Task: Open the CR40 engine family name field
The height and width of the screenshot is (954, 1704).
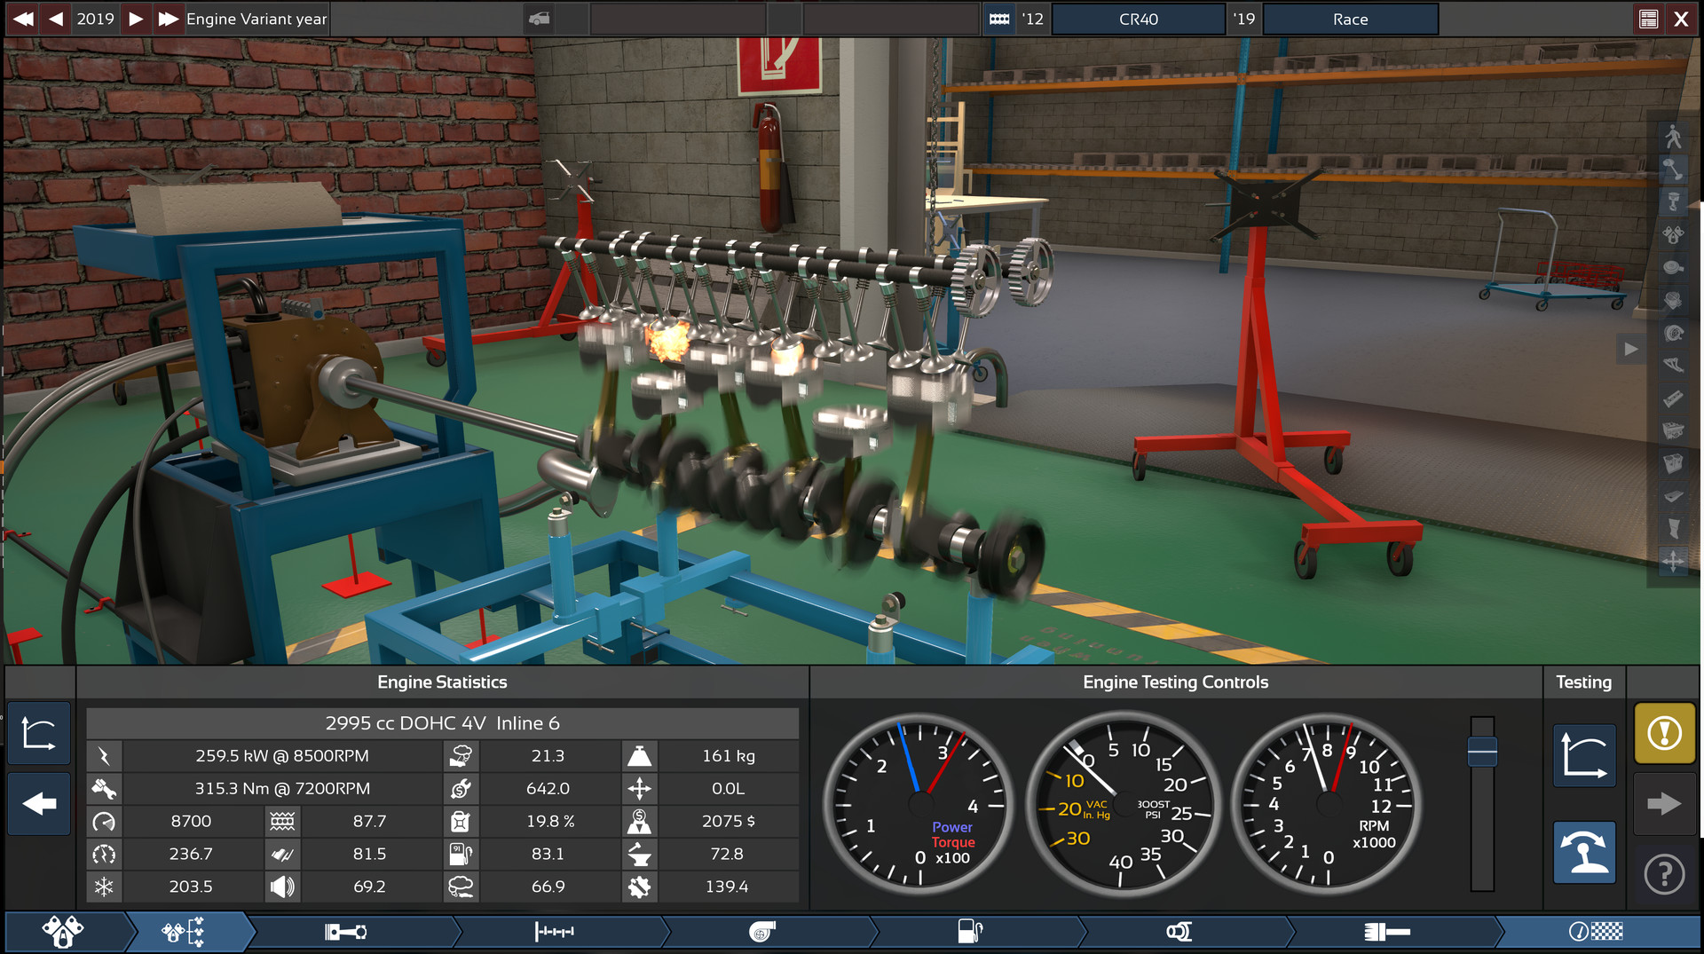Action: (x=1139, y=19)
